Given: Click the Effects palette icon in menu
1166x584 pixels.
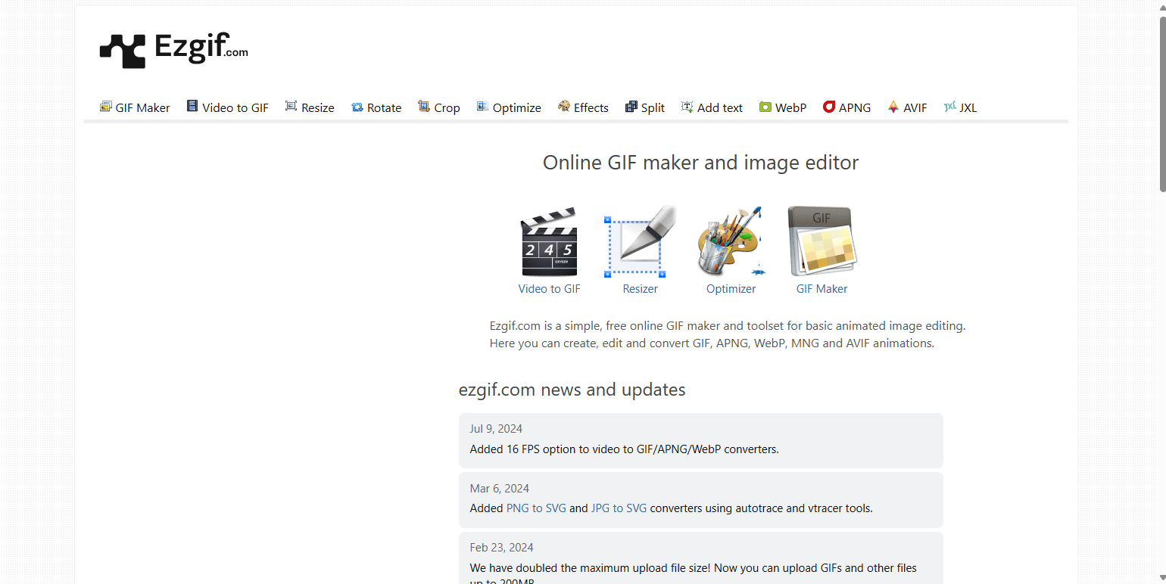Looking at the screenshot, I should [x=564, y=107].
